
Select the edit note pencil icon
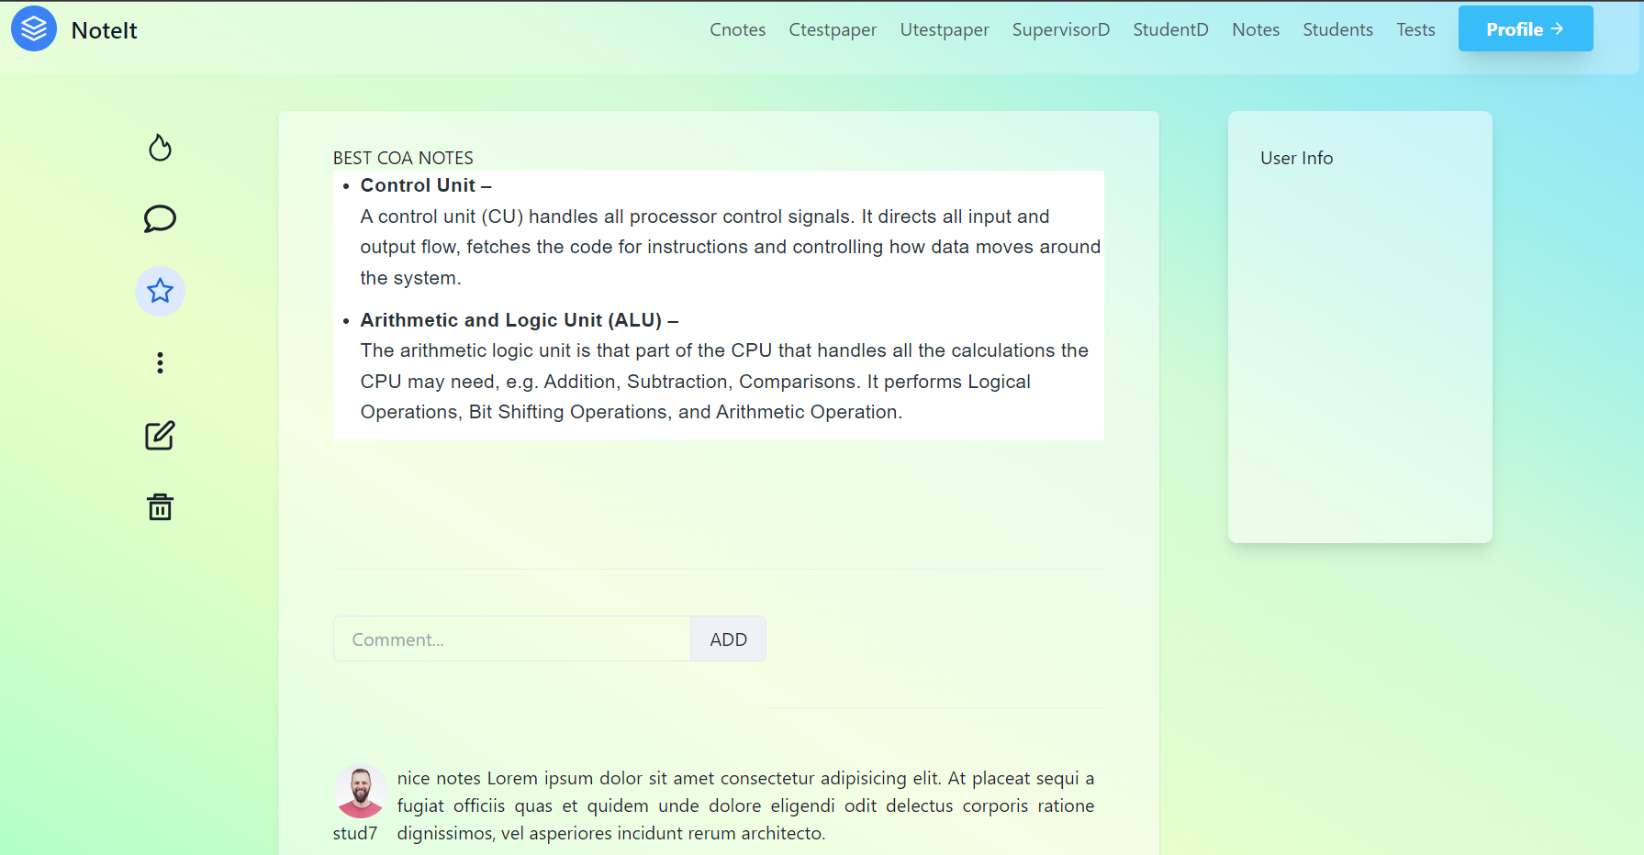pos(160,435)
